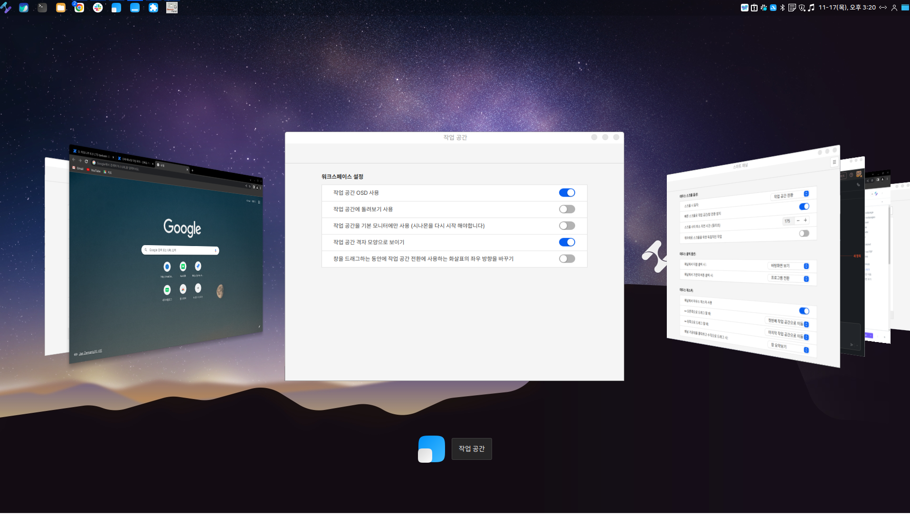Enable the 작업 공간에 둘러보기 사용 toggle
This screenshot has width=910, height=514.
coord(567,209)
